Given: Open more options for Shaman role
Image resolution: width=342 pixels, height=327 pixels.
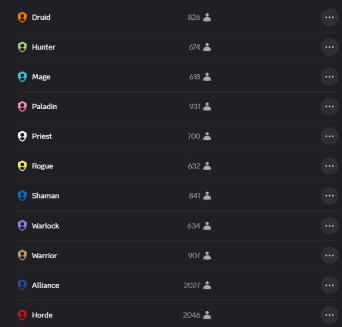Looking at the screenshot, I should (x=329, y=196).
